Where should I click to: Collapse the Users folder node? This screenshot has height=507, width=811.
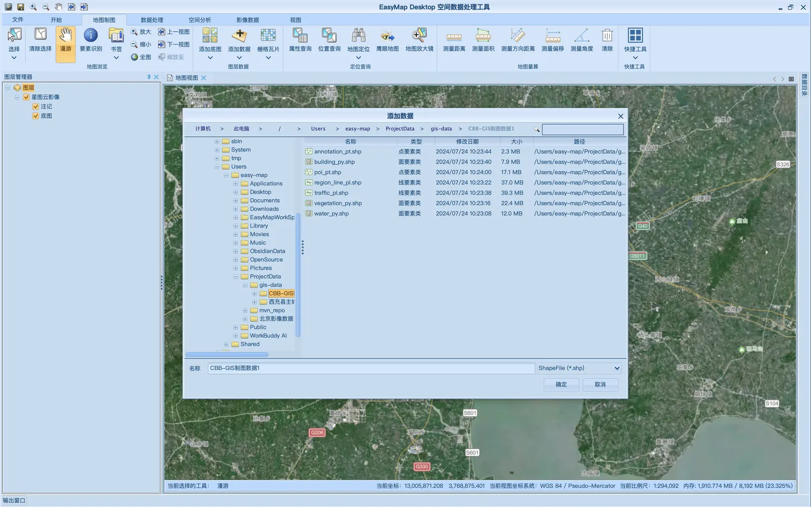(x=216, y=166)
